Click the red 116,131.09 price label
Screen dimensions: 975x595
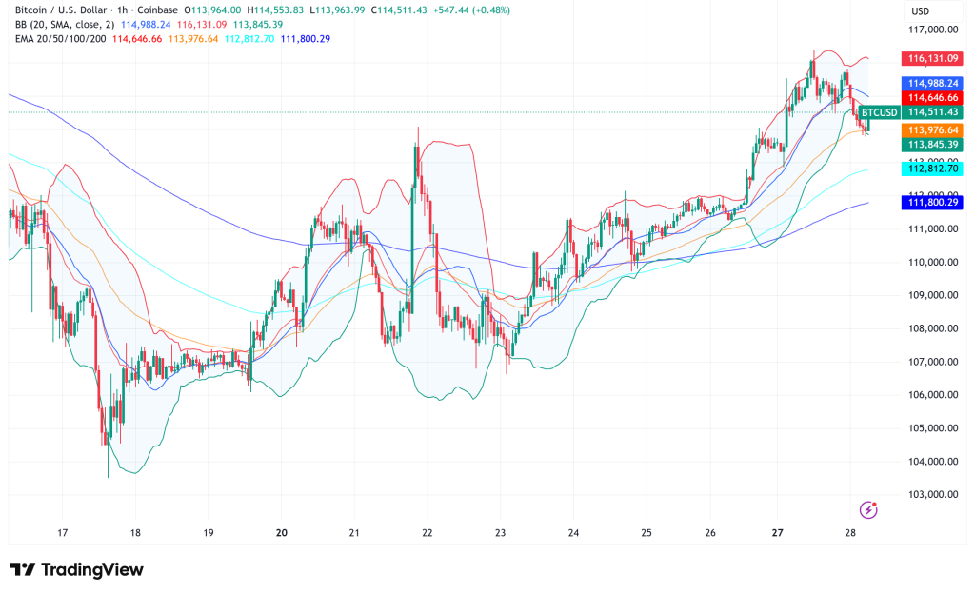(x=933, y=58)
